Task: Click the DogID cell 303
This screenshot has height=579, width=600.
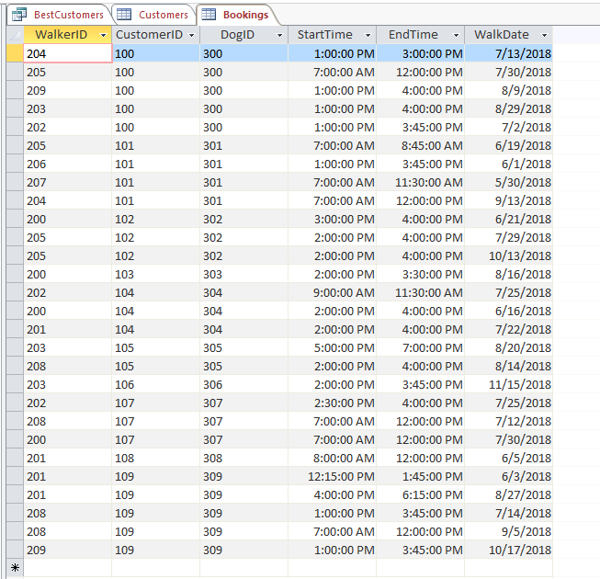Action: [x=243, y=274]
